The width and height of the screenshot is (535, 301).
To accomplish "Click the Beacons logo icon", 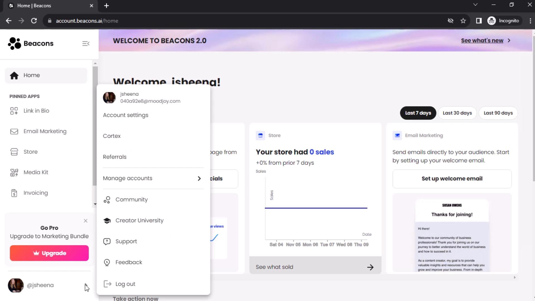I will pyautogui.click(x=13, y=43).
